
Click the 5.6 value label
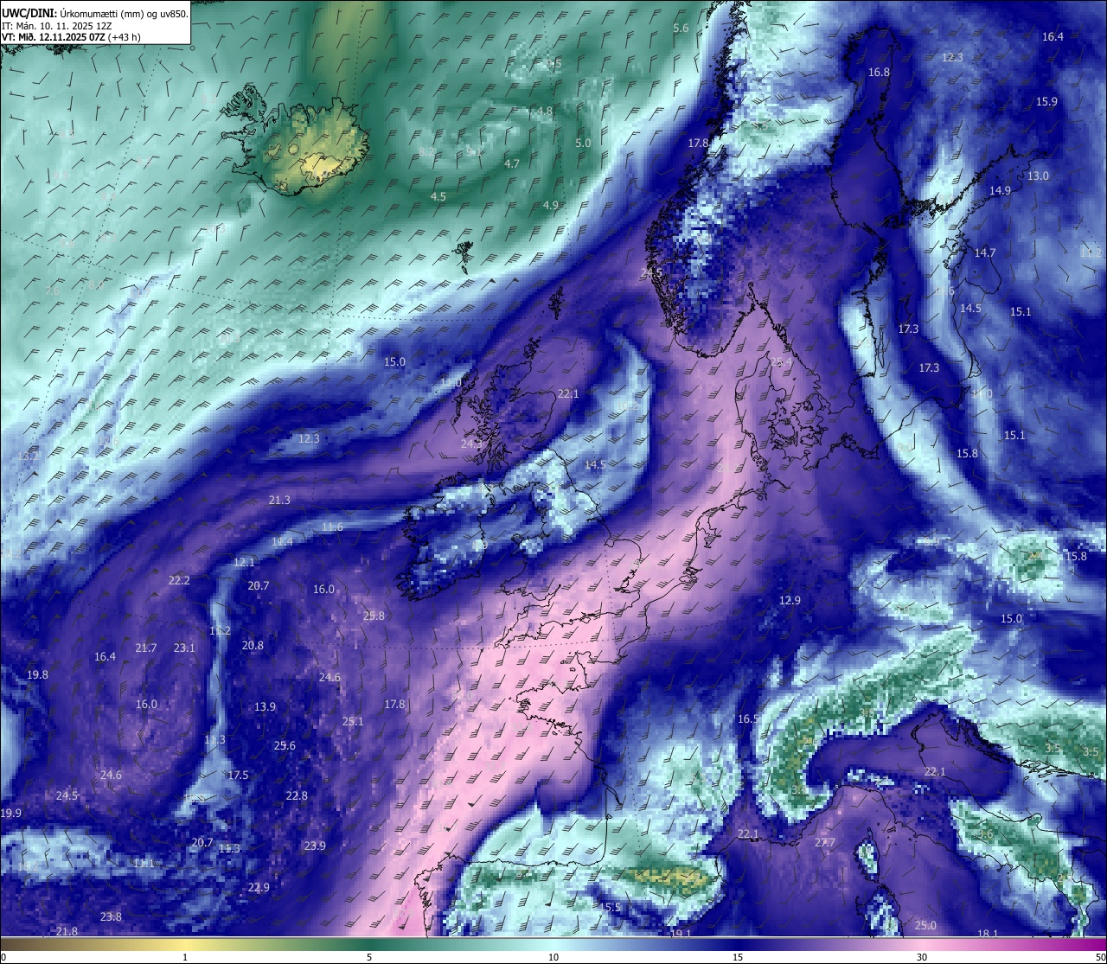(681, 29)
